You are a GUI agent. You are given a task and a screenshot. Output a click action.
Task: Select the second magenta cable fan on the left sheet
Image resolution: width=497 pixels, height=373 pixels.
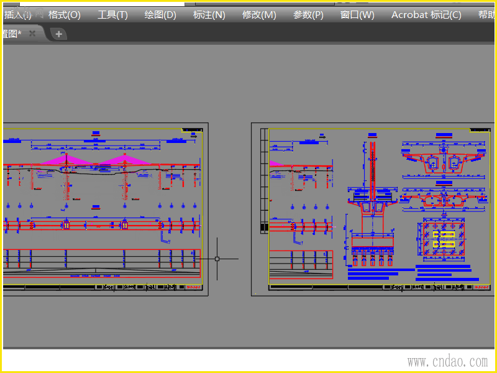pos(125,160)
